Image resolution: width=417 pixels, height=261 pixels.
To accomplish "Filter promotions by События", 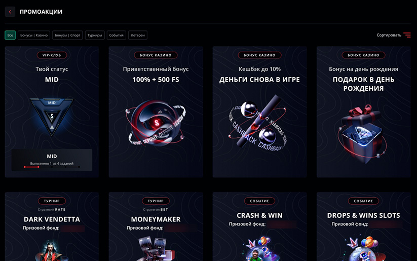I will 116,35.
